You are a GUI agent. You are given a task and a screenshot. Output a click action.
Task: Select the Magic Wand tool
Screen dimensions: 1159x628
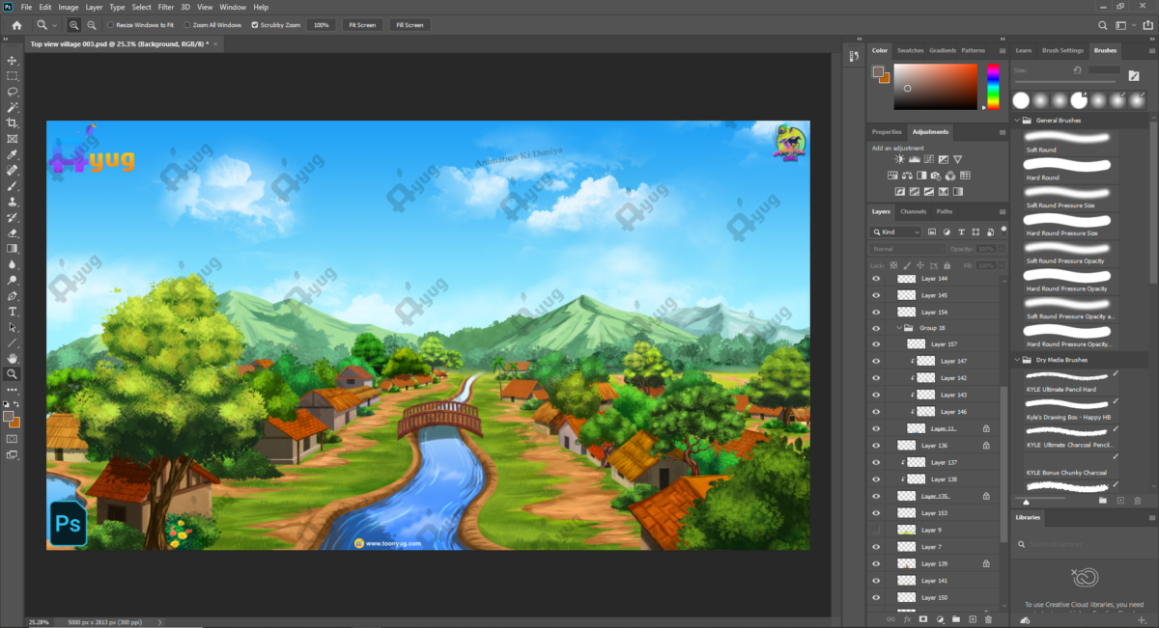pyautogui.click(x=13, y=107)
